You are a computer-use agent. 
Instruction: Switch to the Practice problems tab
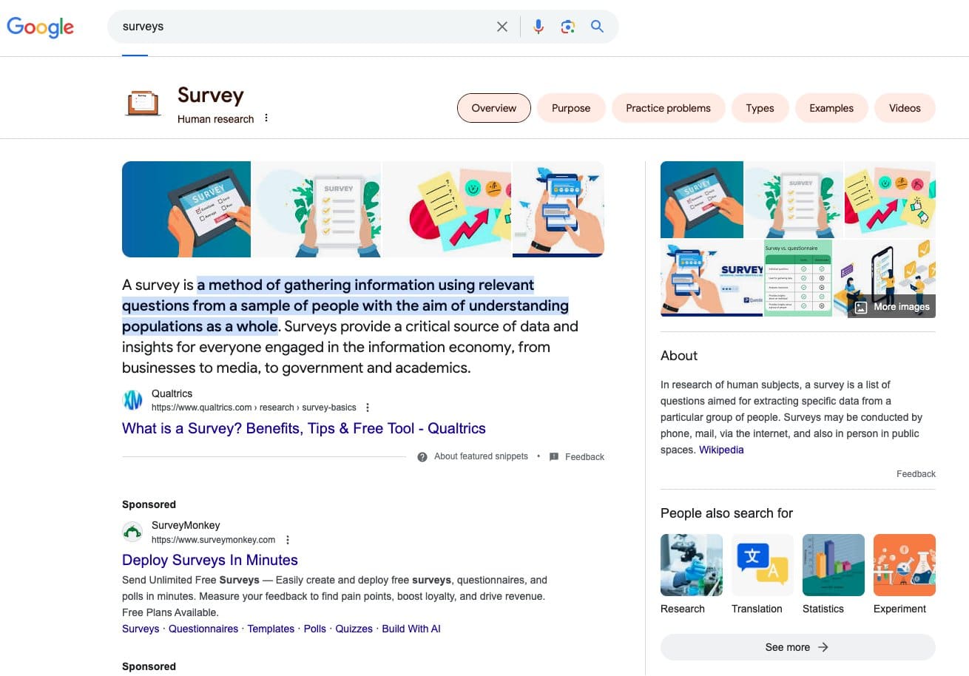coord(668,108)
